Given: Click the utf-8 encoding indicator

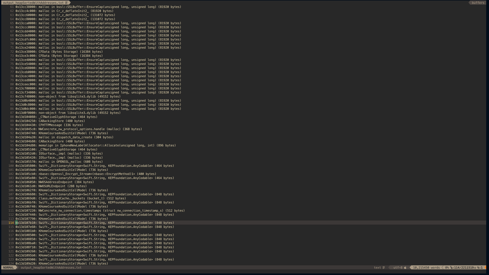Looking at the screenshot, I should click(398, 268).
